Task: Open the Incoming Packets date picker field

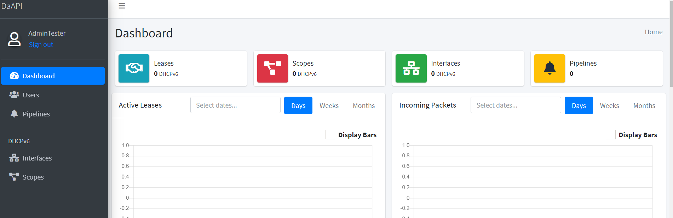Action: 516,105
